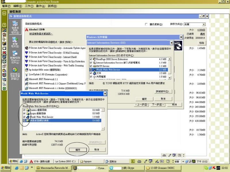Click 上一步 in Windows 元件精靈

tap(141, 105)
